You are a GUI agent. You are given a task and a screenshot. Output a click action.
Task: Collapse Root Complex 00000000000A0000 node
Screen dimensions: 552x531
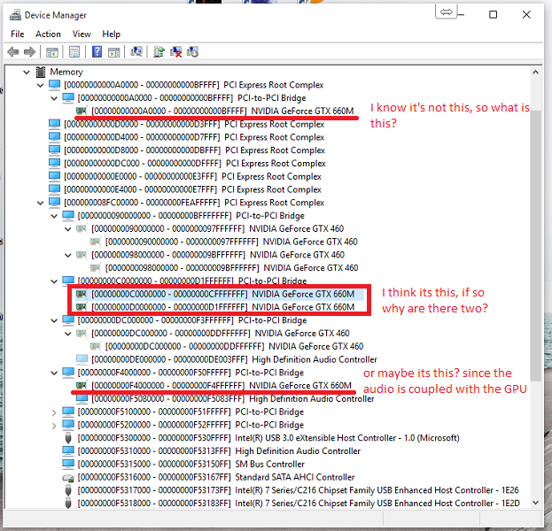click(41, 86)
